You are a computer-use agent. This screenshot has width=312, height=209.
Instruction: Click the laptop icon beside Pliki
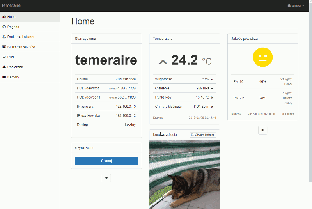point(4,57)
